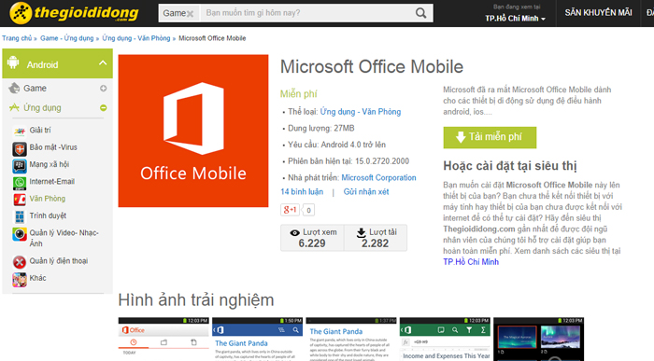Go to Trang chủ breadcrumb
Viewport: 654px width, 361px height.
pyautogui.click(x=17, y=38)
